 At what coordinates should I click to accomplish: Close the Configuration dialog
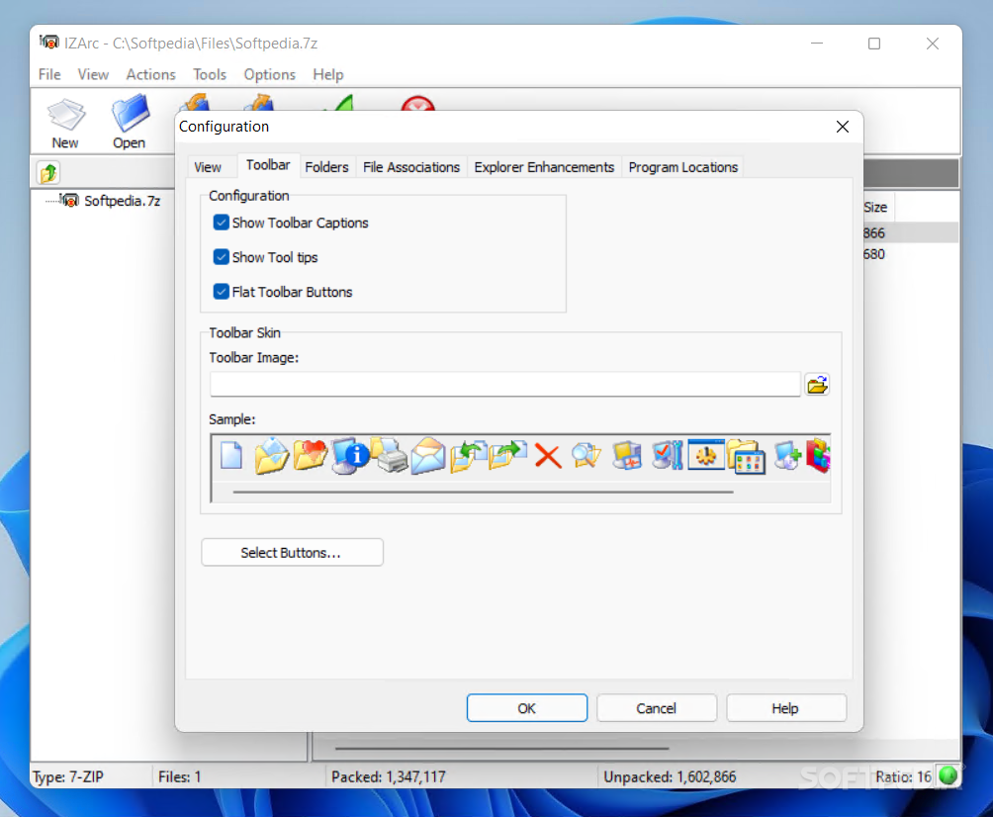click(x=843, y=127)
